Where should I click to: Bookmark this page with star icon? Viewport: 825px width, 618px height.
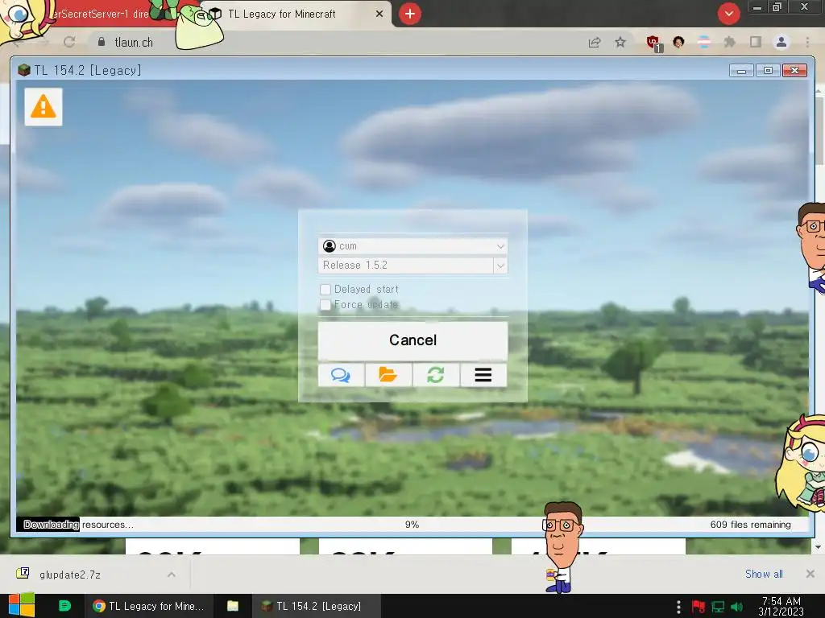[x=620, y=42]
